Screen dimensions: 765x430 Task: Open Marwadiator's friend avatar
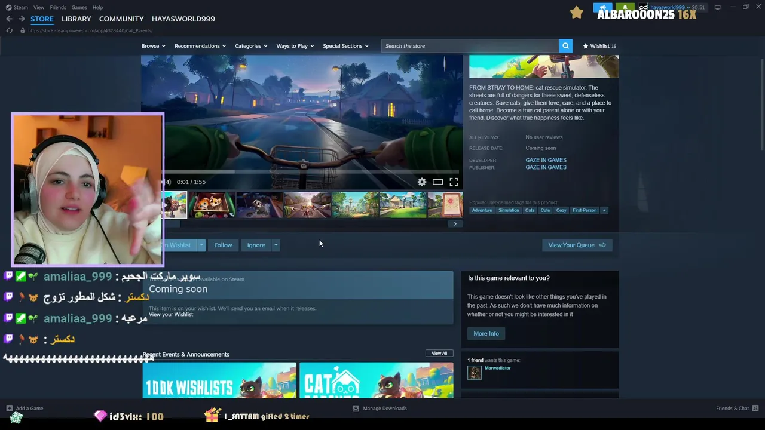(475, 373)
